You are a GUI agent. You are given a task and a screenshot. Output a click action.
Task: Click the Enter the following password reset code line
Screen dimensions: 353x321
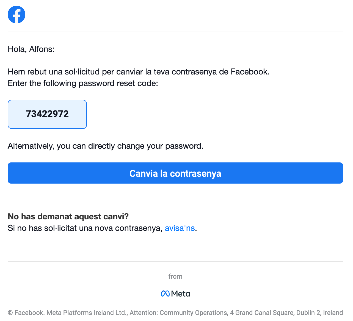pyautogui.click(x=83, y=83)
